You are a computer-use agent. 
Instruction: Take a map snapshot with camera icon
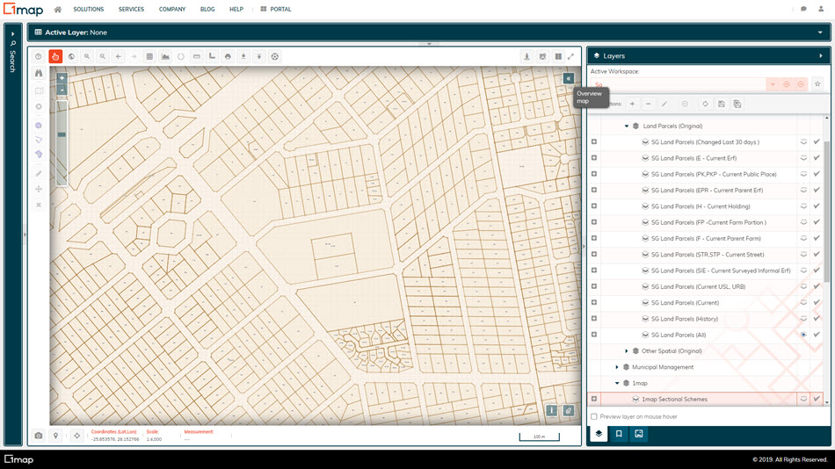pos(39,436)
